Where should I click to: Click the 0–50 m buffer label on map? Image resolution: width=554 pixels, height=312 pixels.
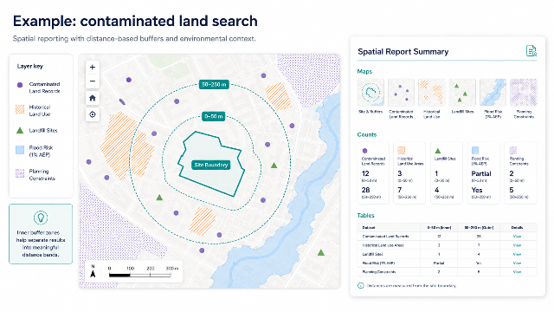point(214,116)
